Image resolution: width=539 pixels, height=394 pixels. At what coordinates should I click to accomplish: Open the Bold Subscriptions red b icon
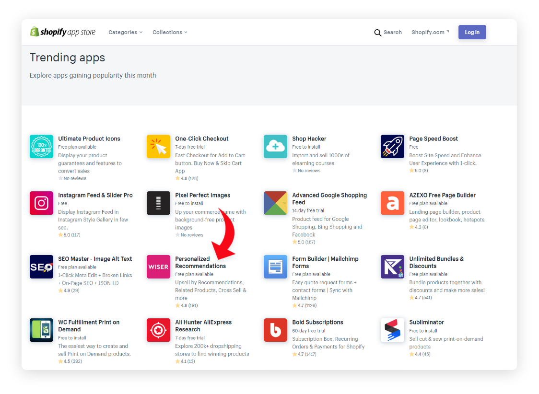click(275, 330)
